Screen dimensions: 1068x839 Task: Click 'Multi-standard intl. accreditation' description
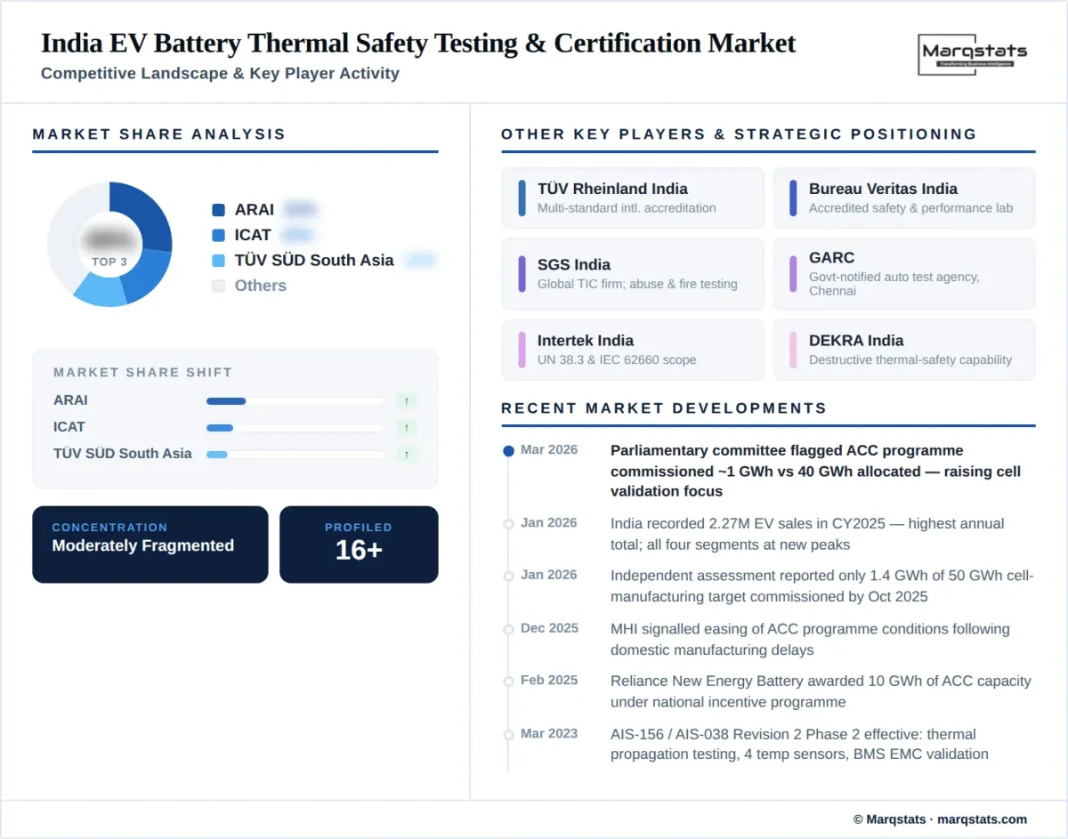[x=627, y=208]
